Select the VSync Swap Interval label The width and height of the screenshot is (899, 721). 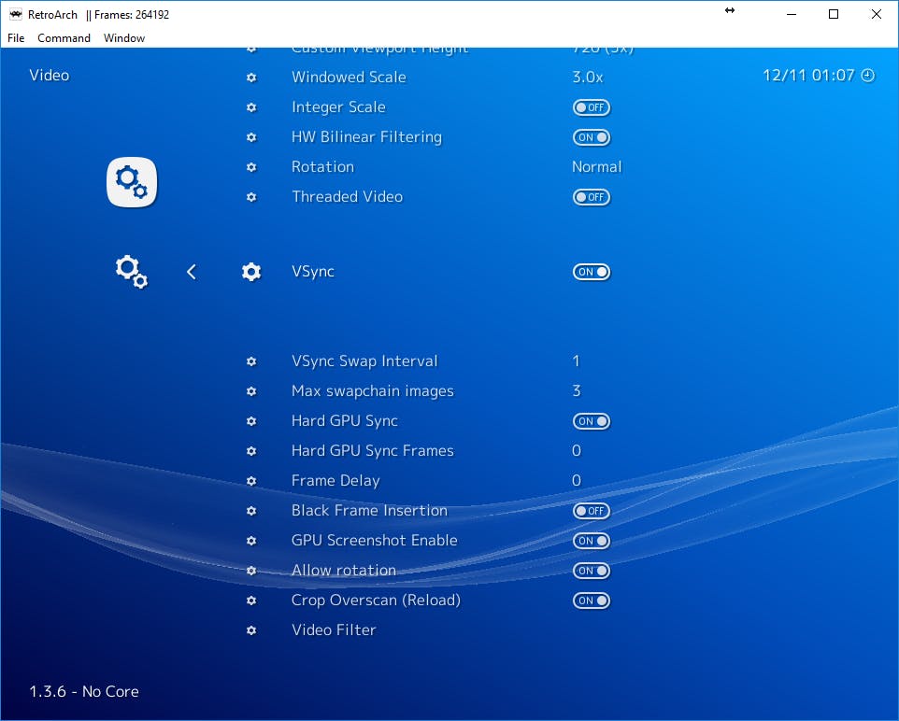pos(364,361)
